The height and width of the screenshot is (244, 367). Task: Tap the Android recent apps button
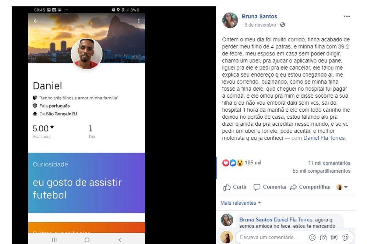(54, 240)
